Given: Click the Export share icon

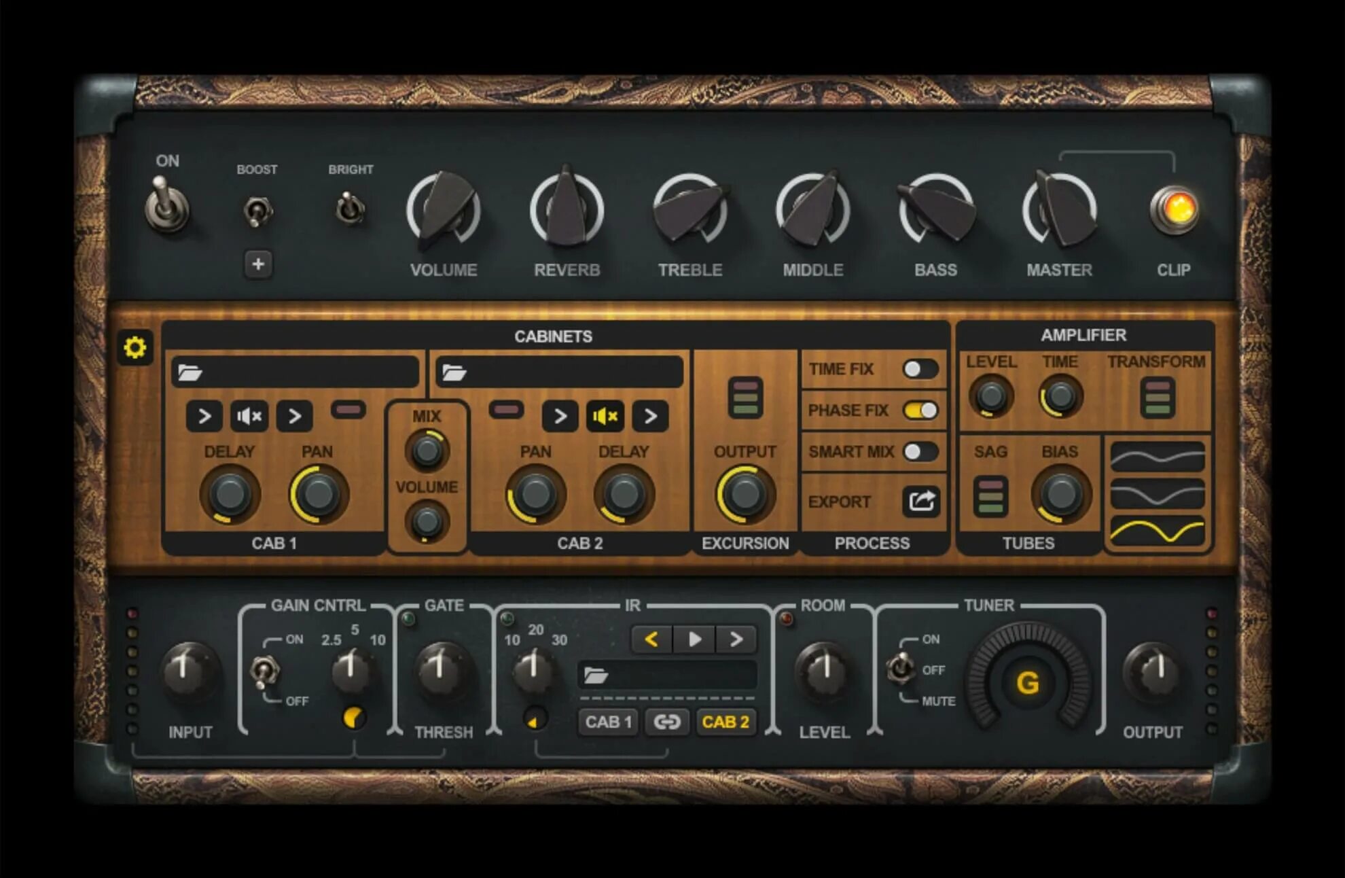Looking at the screenshot, I should 921,502.
